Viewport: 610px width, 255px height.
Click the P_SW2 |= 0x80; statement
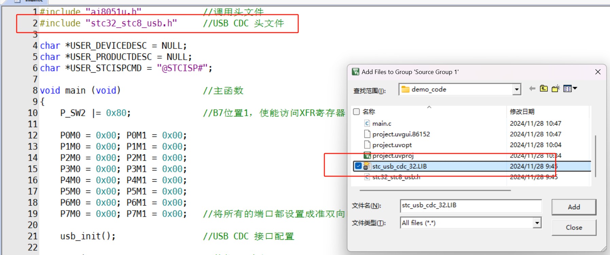[x=95, y=113]
